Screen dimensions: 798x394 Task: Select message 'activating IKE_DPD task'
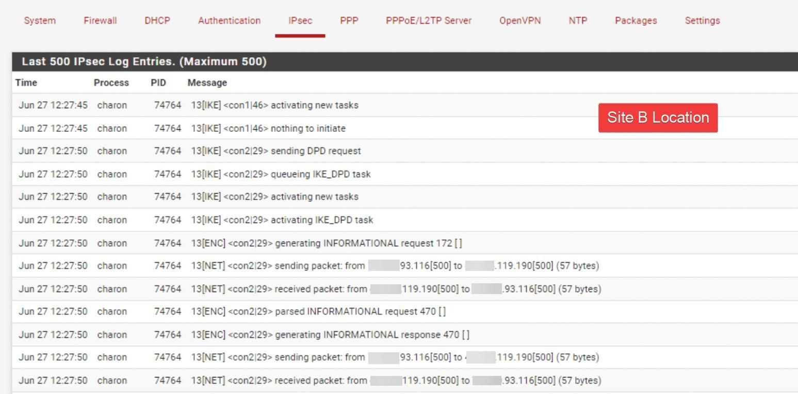[282, 220]
